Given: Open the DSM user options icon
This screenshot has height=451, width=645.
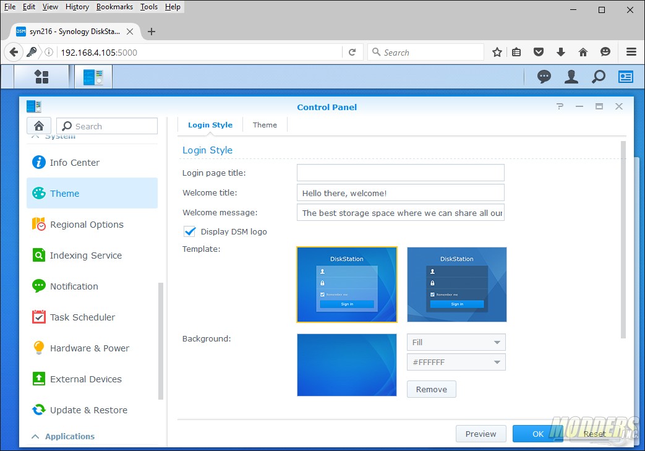Looking at the screenshot, I should tap(571, 77).
